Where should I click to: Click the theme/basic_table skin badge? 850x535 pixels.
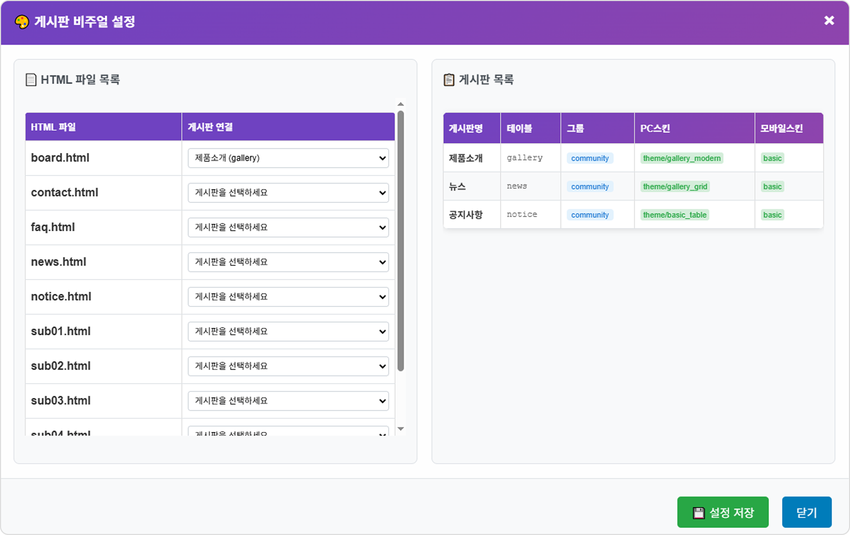click(x=675, y=215)
